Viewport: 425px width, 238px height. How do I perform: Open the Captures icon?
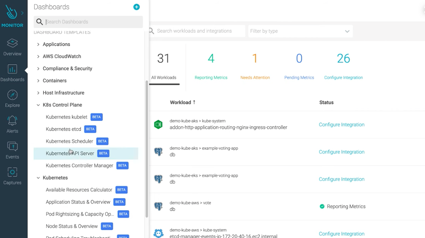point(12,172)
